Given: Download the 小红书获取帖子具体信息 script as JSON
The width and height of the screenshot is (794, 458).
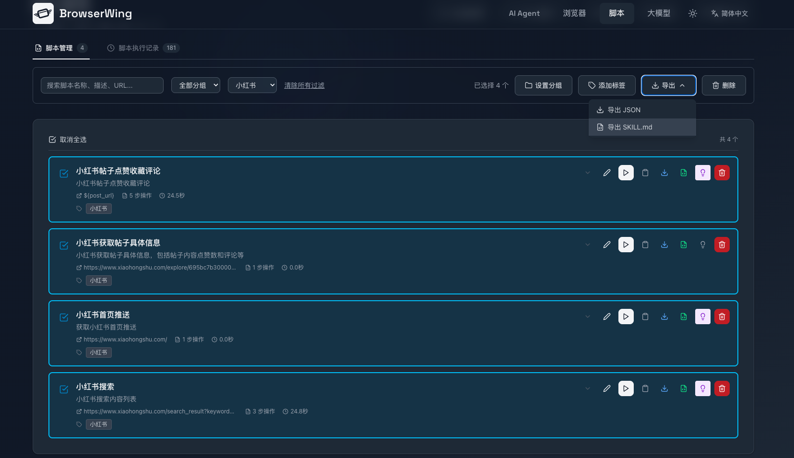Looking at the screenshot, I should tap(664, 245).
